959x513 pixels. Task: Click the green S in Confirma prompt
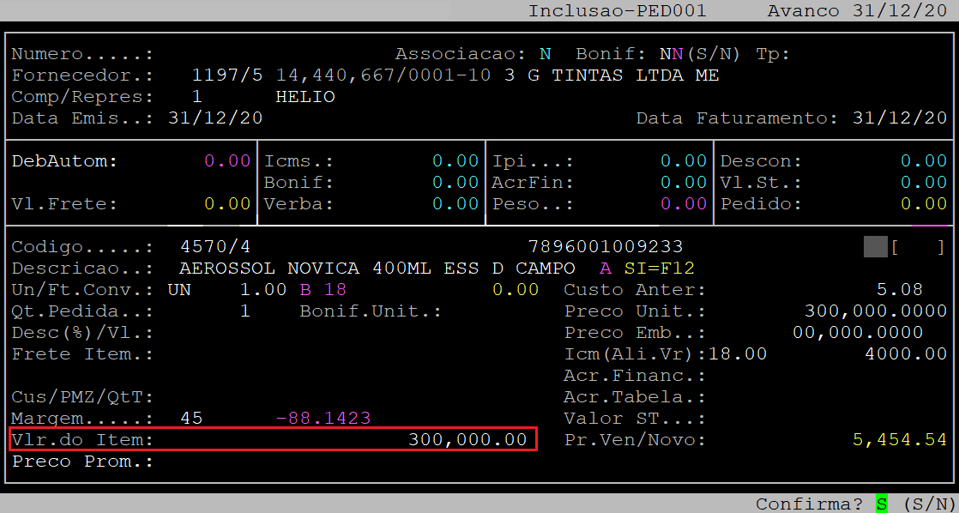[x=881, y=504]
